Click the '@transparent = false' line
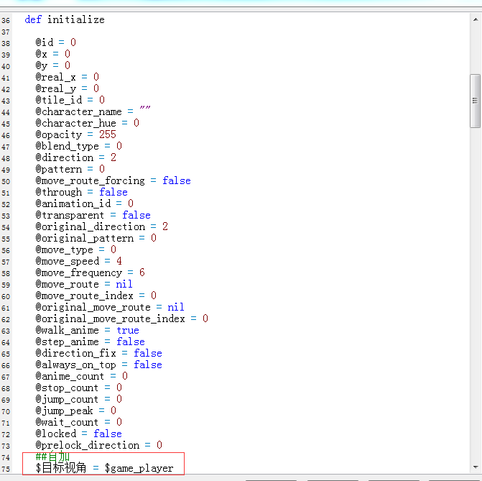The image size is (482, 481). pyautogui.click(x=93, y=215)
